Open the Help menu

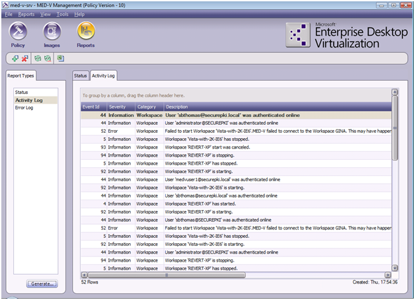tap(79, 15)
